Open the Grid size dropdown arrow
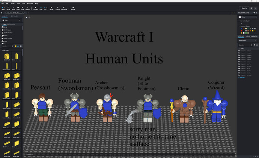259x158 pixels. click(47, 7)
